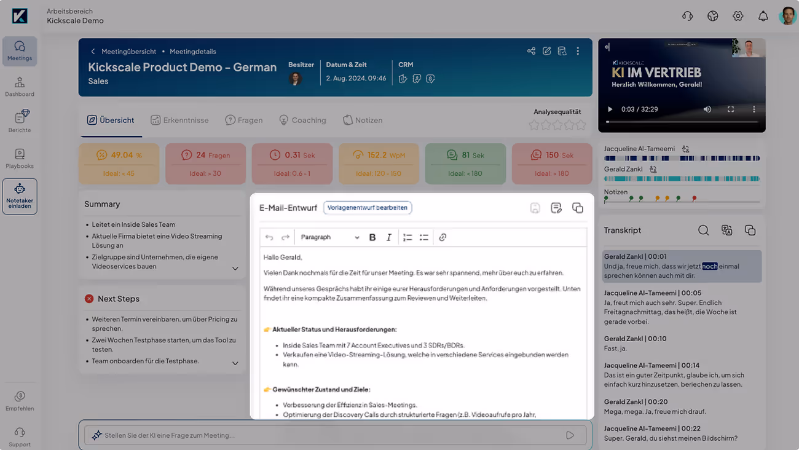Open Meetings in the left sidebar
This screenshot has height=450, width=799.
click(x=20, y=51)
